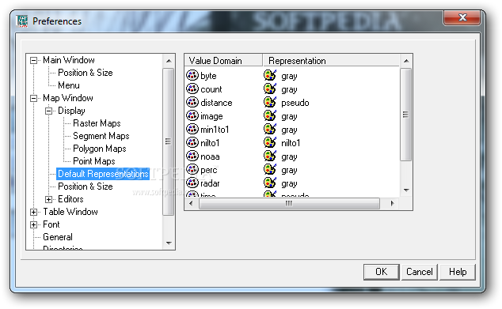Click the tree panel scroll down arrow
Viewport: 502px width, 309px height.
pos(169,243)
